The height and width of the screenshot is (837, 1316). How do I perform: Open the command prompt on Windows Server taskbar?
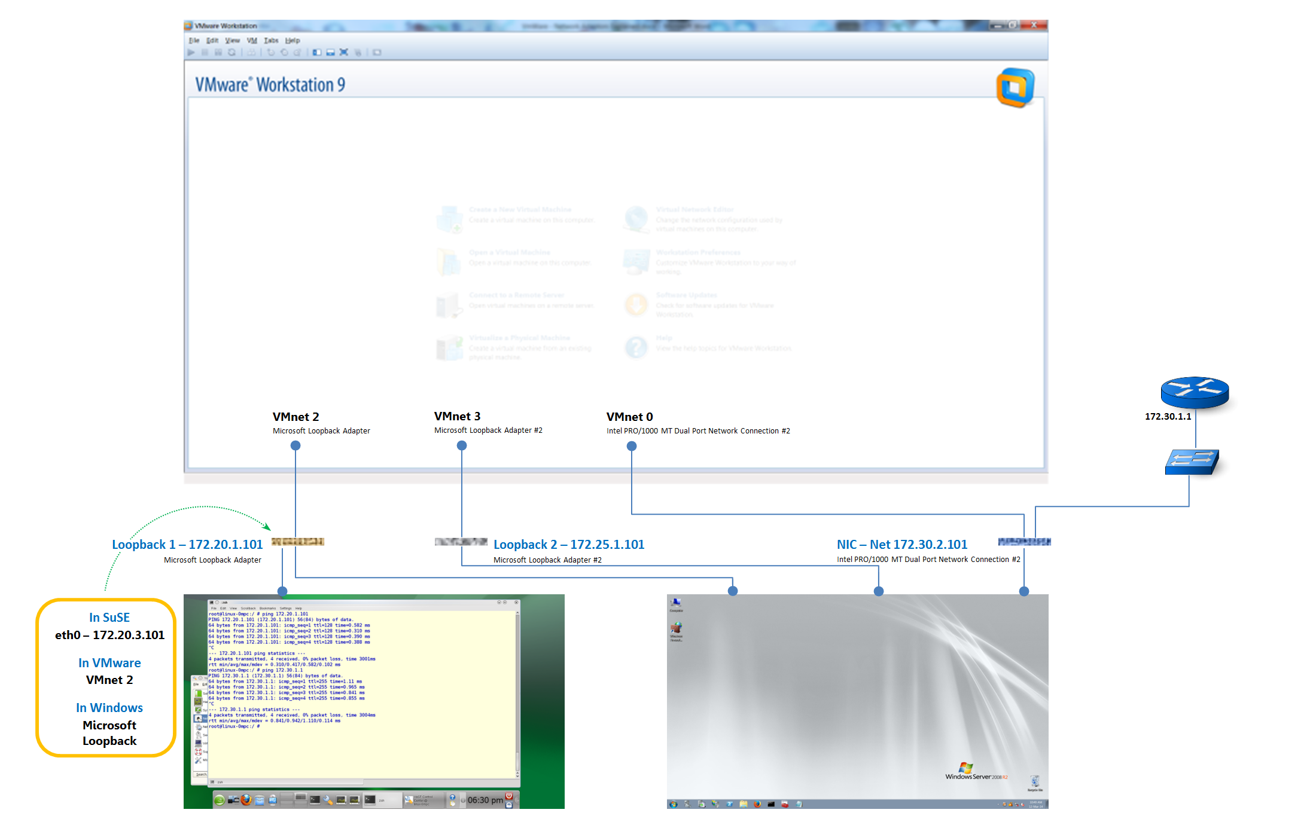point(771,804)
